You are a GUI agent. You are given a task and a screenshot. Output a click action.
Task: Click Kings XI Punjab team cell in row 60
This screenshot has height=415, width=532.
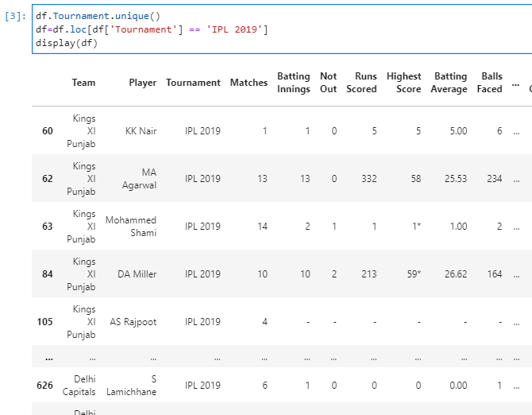[x=82, y=131]
